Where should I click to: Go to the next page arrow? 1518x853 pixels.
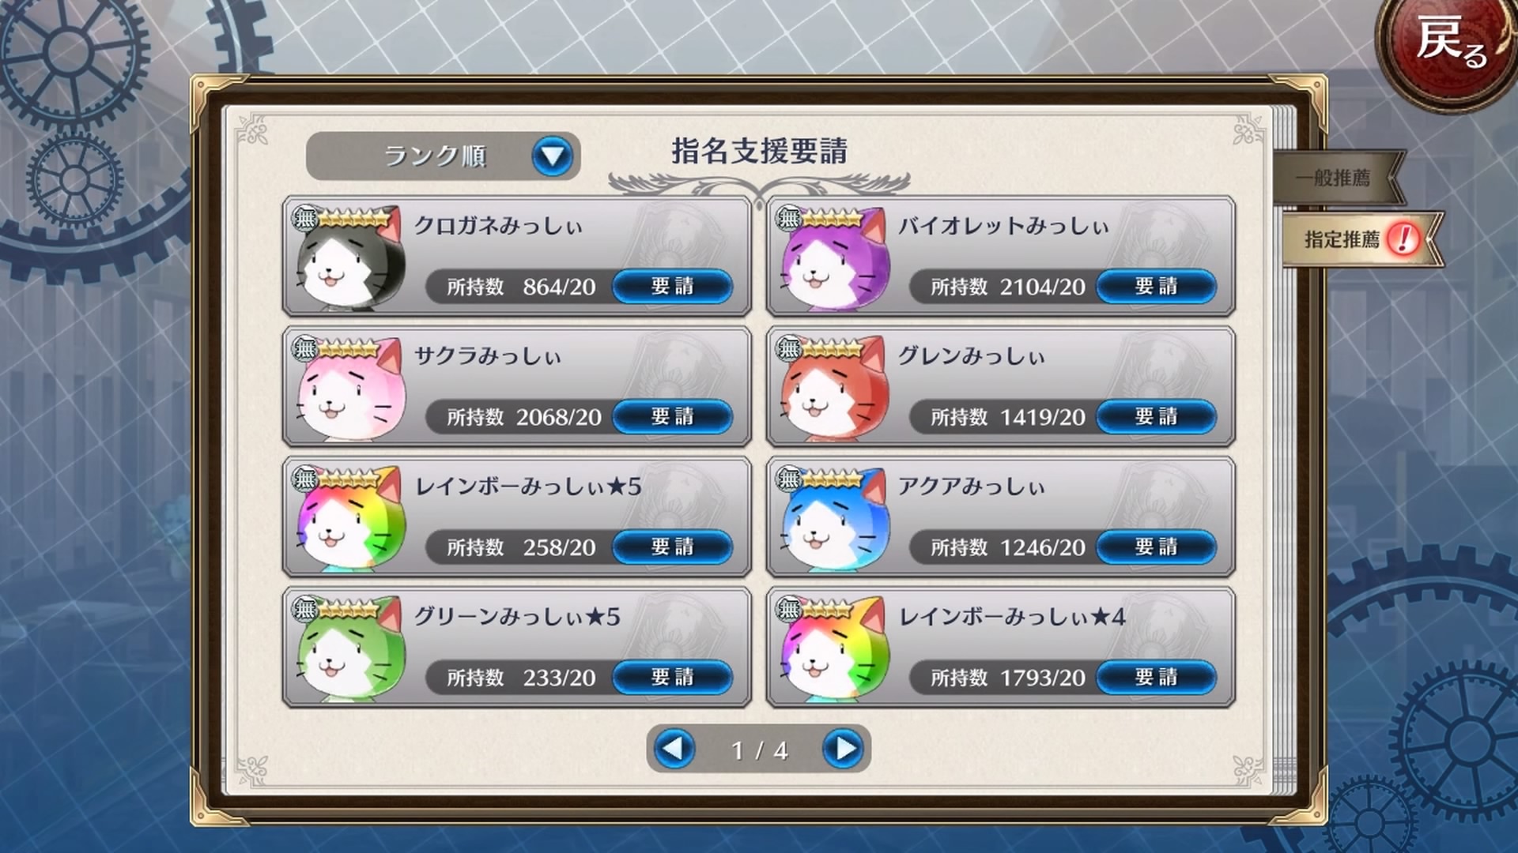pyautogui.click(x=844, y=748)
